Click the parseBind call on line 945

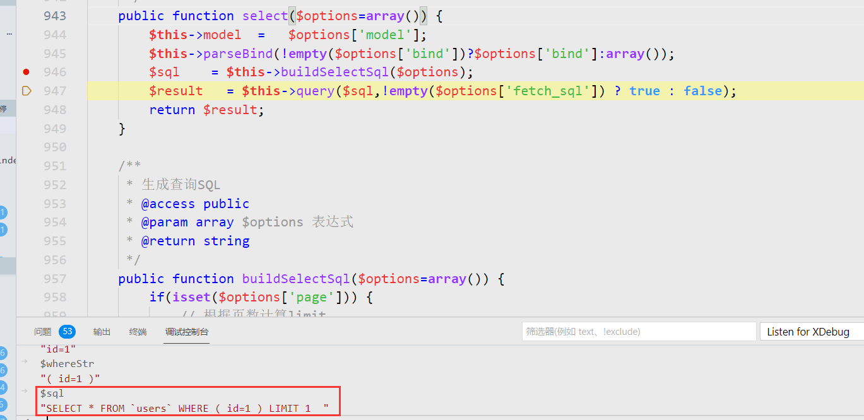point(412,54)
